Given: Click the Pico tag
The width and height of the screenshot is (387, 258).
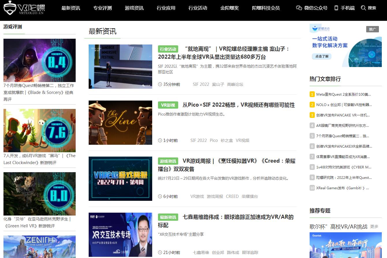Looking at the screenshot, I should coord(214,140).
